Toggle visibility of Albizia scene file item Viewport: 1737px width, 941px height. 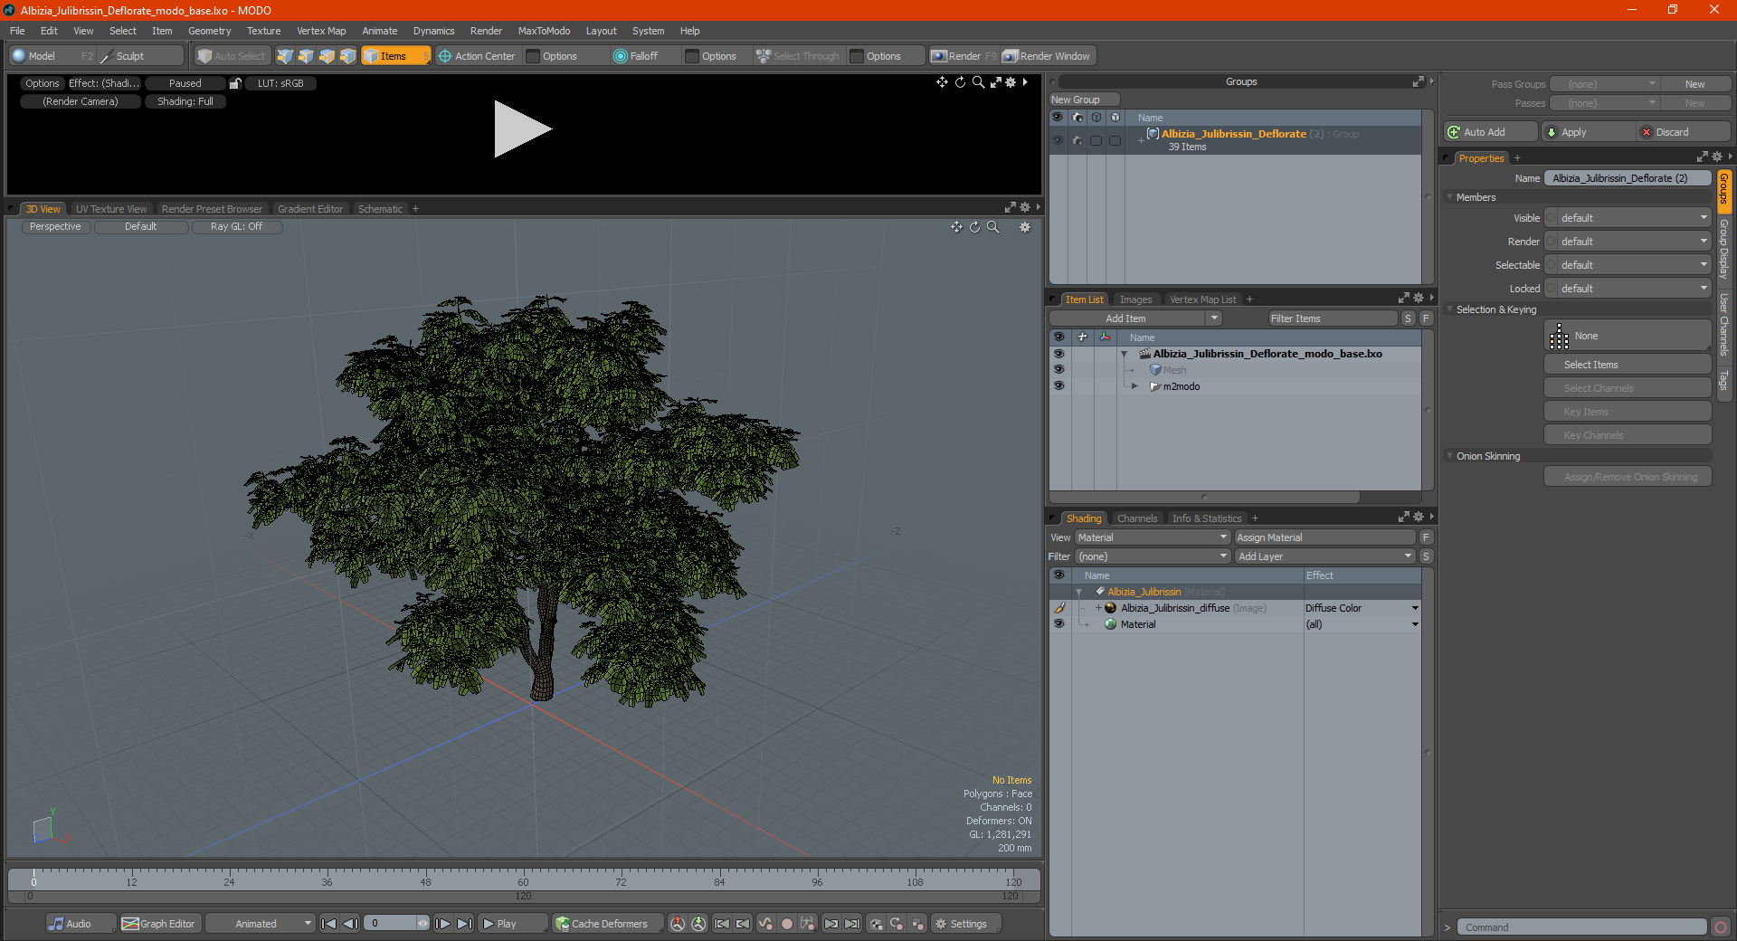[x=1058, y=354]
